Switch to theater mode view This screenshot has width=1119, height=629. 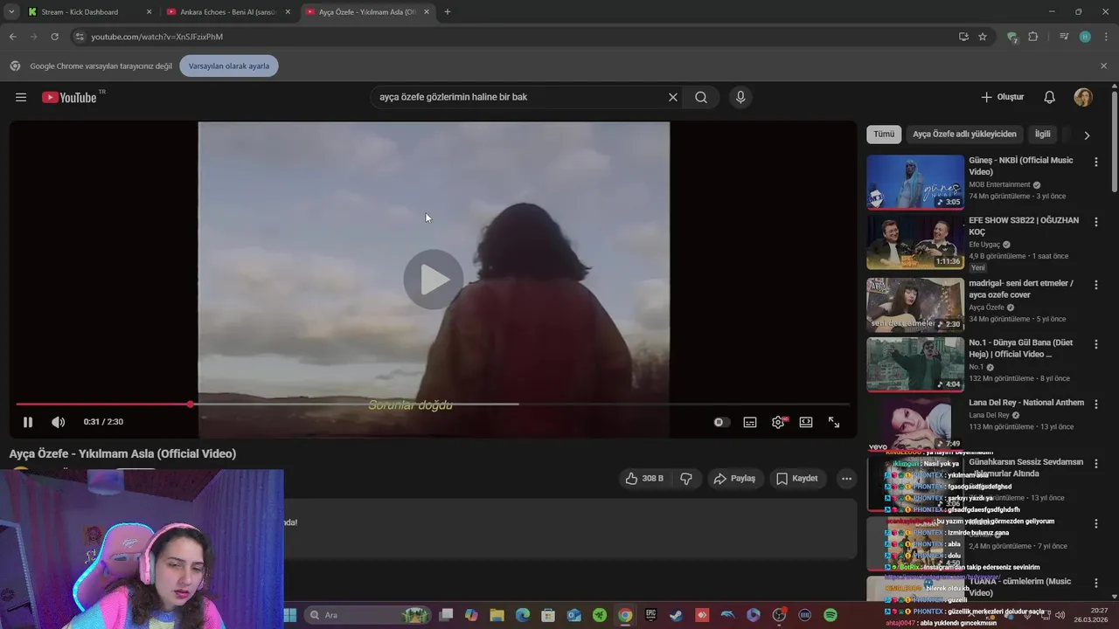[x=806, y=422]
